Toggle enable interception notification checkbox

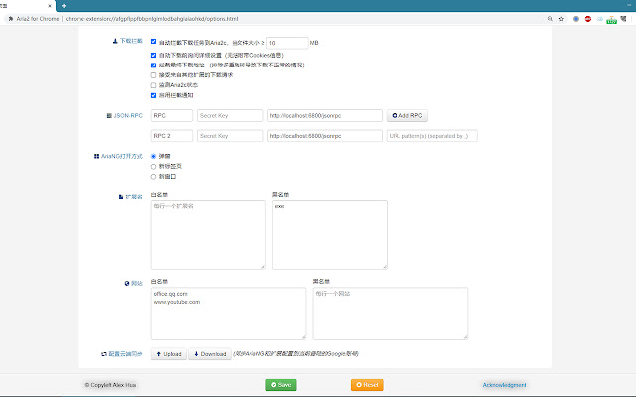pos(153,95)
